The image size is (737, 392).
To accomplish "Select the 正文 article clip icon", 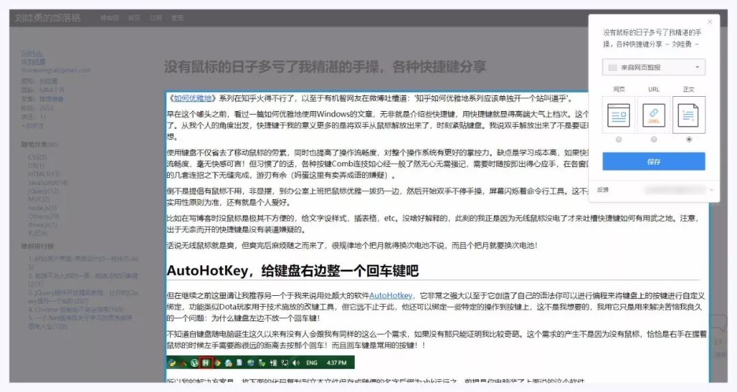I will tap(689, 115).
